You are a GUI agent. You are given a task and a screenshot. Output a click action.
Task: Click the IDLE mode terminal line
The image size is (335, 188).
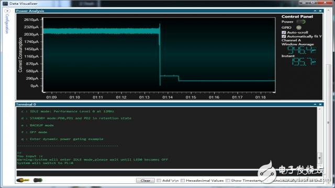pyautogui.click(x=68, y=111)
